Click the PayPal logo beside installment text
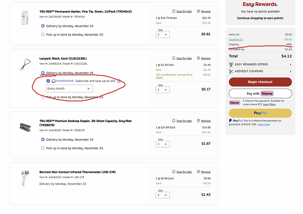Image resolution: width=303 pixels, height=214 pixels. click(x=235, y=121)
